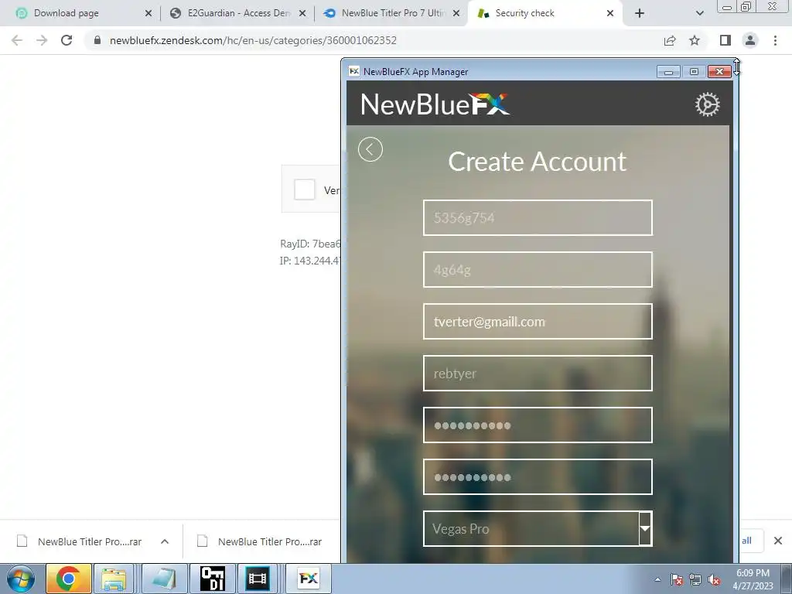Open the volume tray icon

click(714, 580)
